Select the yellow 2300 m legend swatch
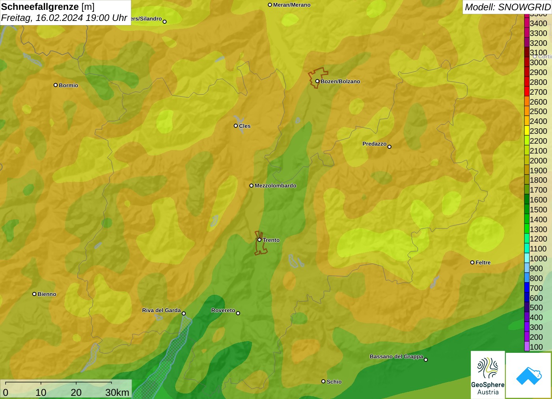 point(527,131)
